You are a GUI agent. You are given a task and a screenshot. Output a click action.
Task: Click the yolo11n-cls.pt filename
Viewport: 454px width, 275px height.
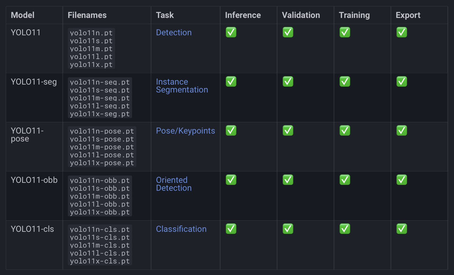click(100, 229)
